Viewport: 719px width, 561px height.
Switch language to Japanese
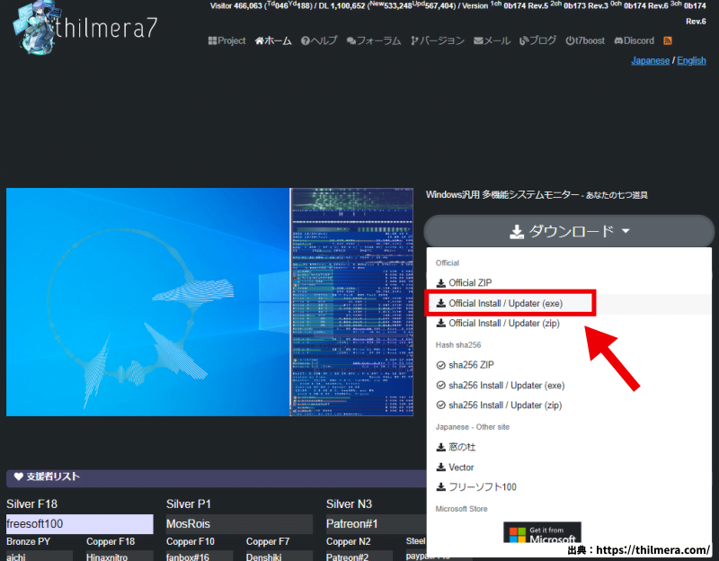(x=650, y=60)
